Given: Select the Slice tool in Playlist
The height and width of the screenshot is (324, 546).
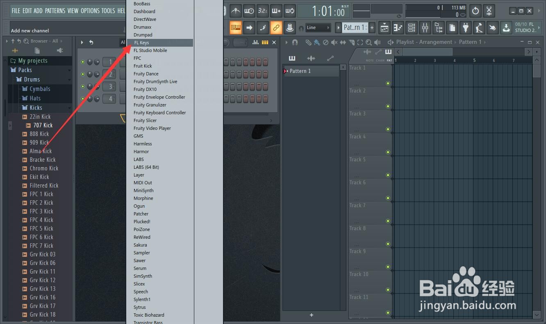Looking at the screenshot, I should 351,42.
